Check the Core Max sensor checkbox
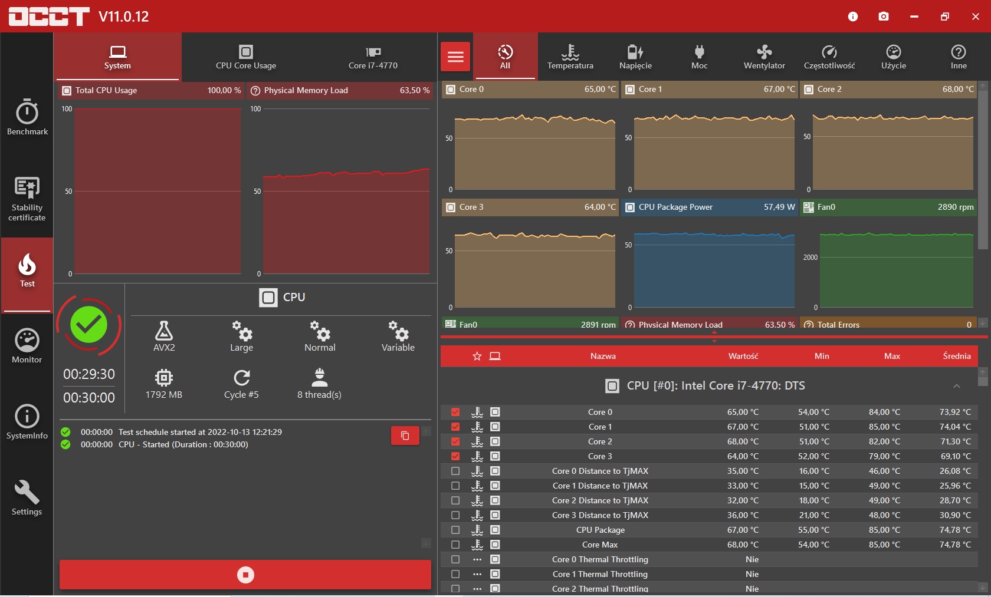The width and height of the screenshot is (991, 597). 455,545
